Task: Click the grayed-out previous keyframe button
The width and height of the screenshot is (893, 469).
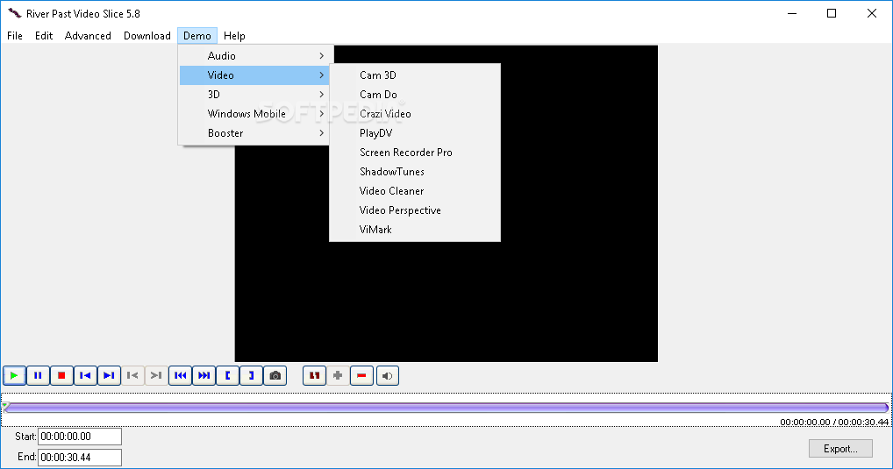Action: coord(132,376)
